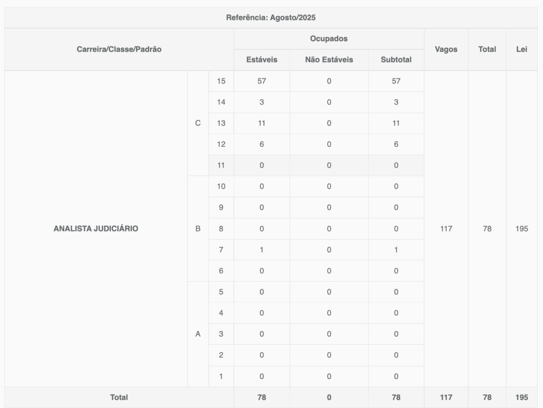
Task: Click the class A cell
Action: coord(198,334)
